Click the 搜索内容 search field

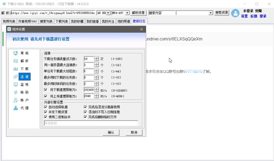pyautogui.click(x=162, y=13)
